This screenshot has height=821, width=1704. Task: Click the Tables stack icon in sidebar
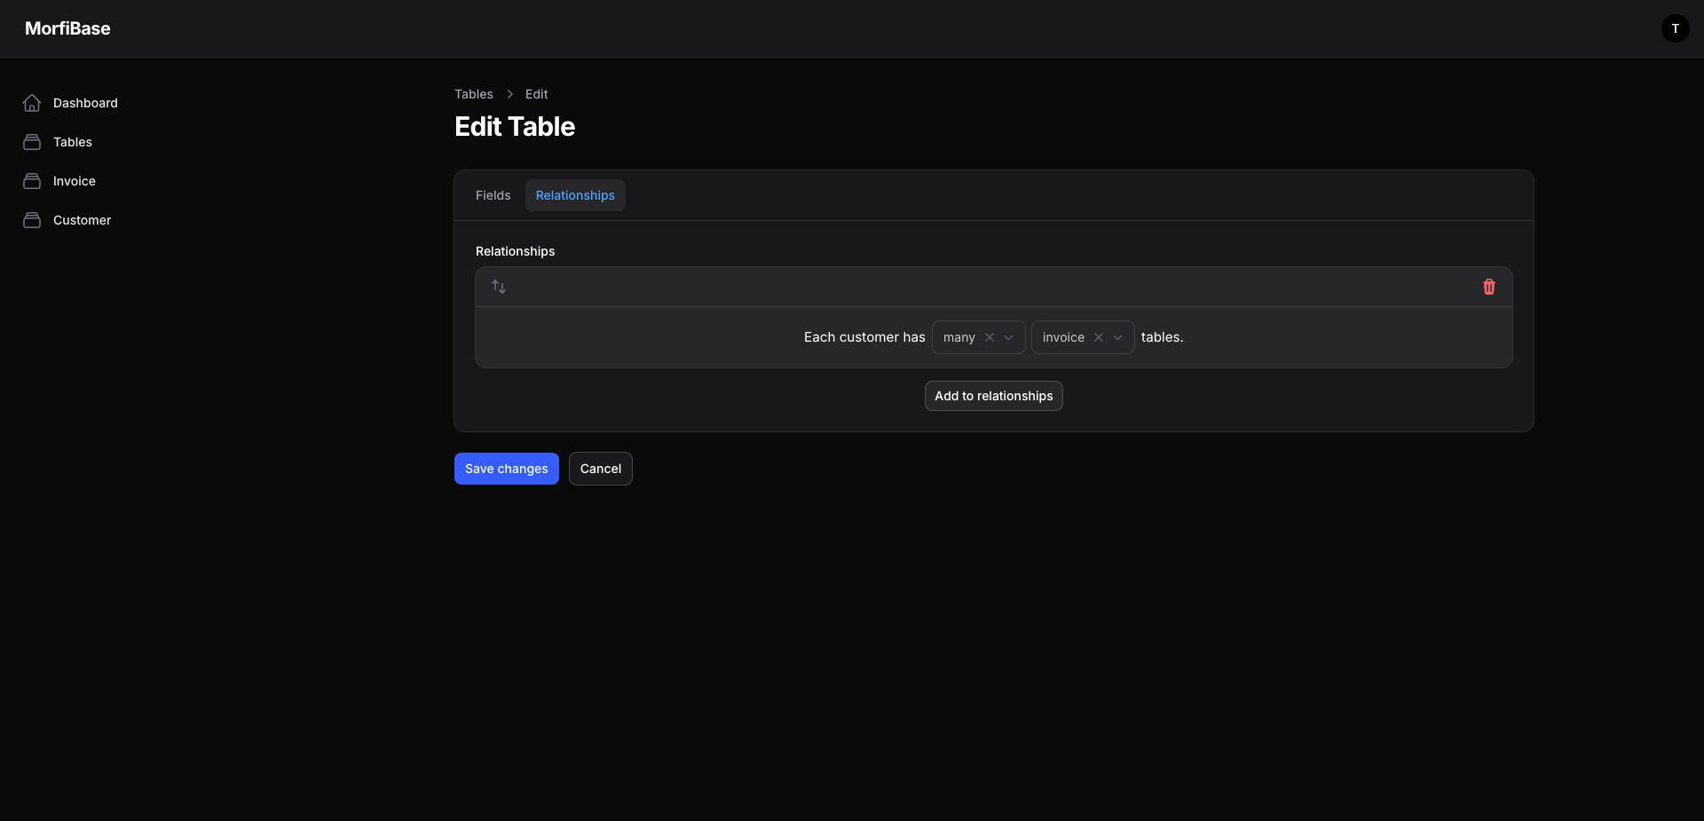coord(32,142)
